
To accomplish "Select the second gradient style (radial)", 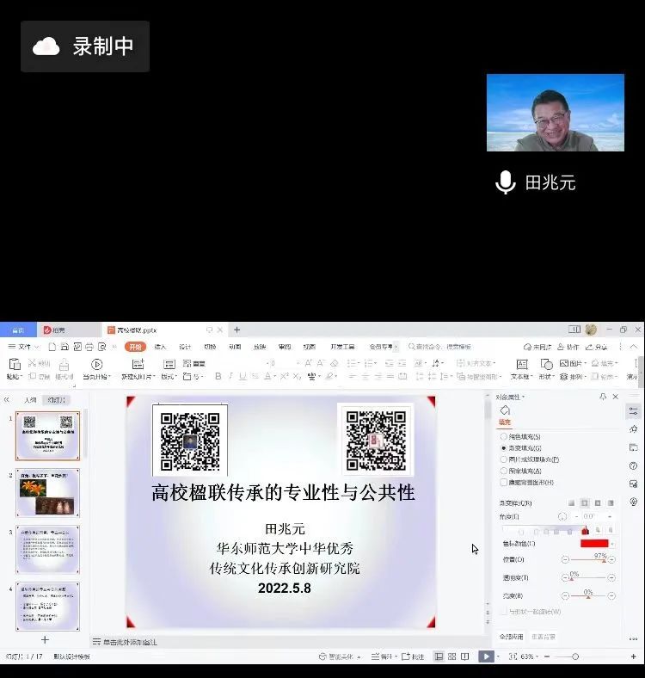I will 585,502.
